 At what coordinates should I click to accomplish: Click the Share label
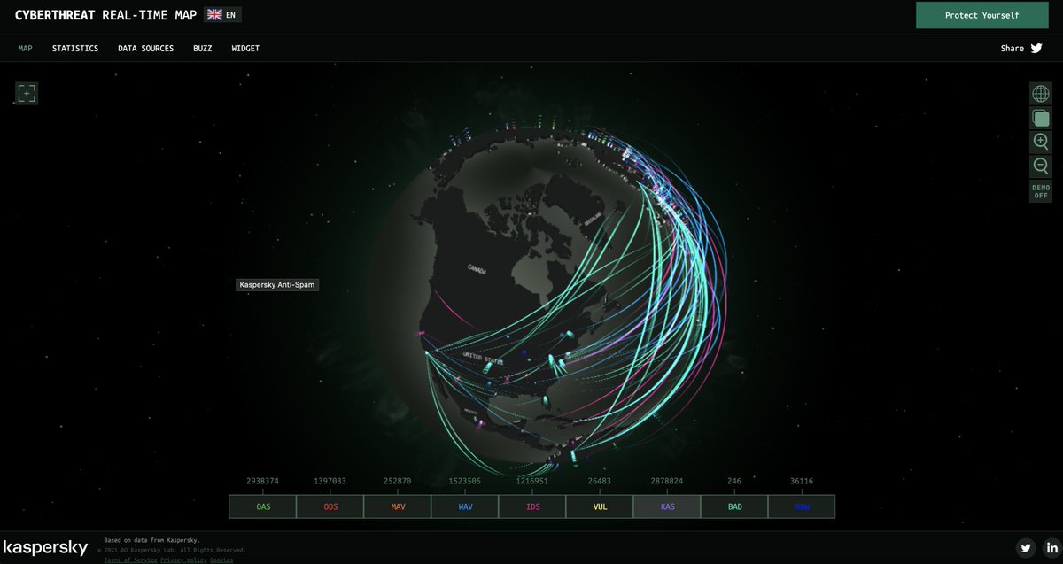pos(1013,49)
